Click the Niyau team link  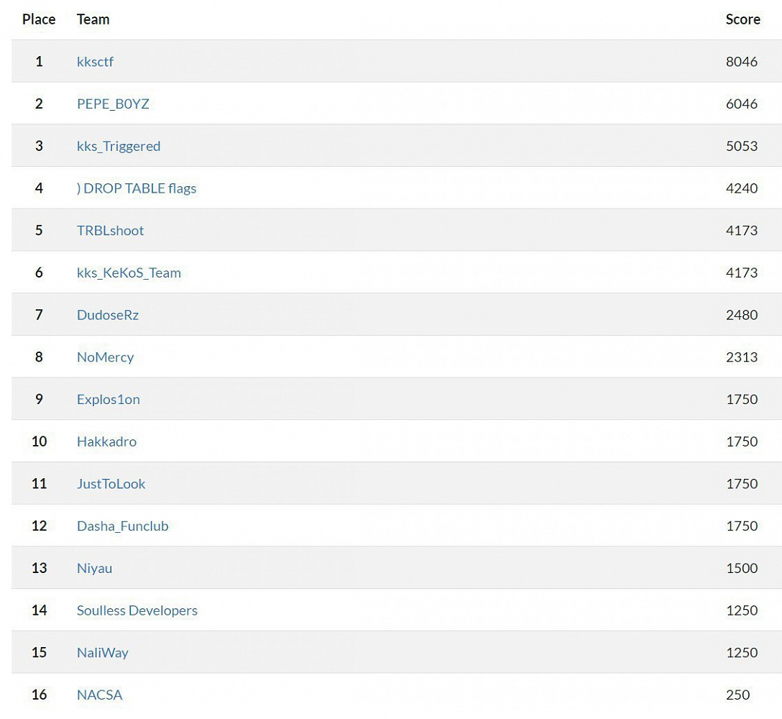(94, 568)
